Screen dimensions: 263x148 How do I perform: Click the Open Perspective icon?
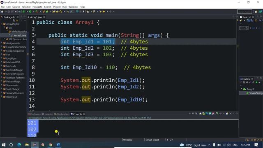pyautogui.click(x=256, y=12)
